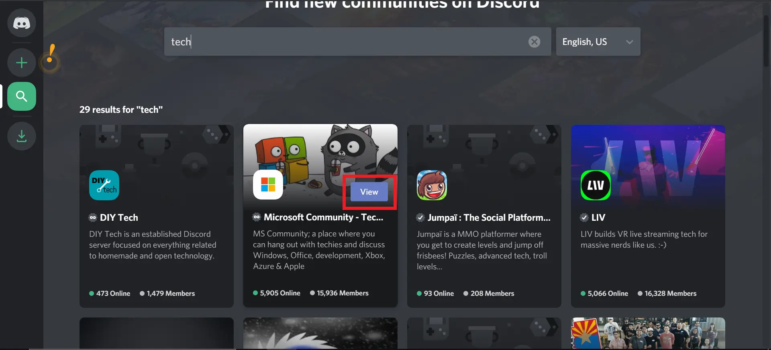Open Explore Public Servers search icon
This screenshot has height=350, width=771.
coord(22,96)
